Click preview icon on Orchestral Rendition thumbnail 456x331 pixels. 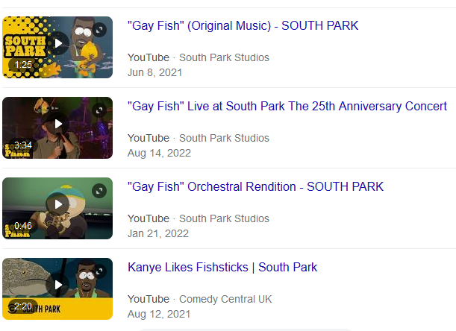pos(100,190)
